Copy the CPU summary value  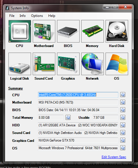pos(123,95)
